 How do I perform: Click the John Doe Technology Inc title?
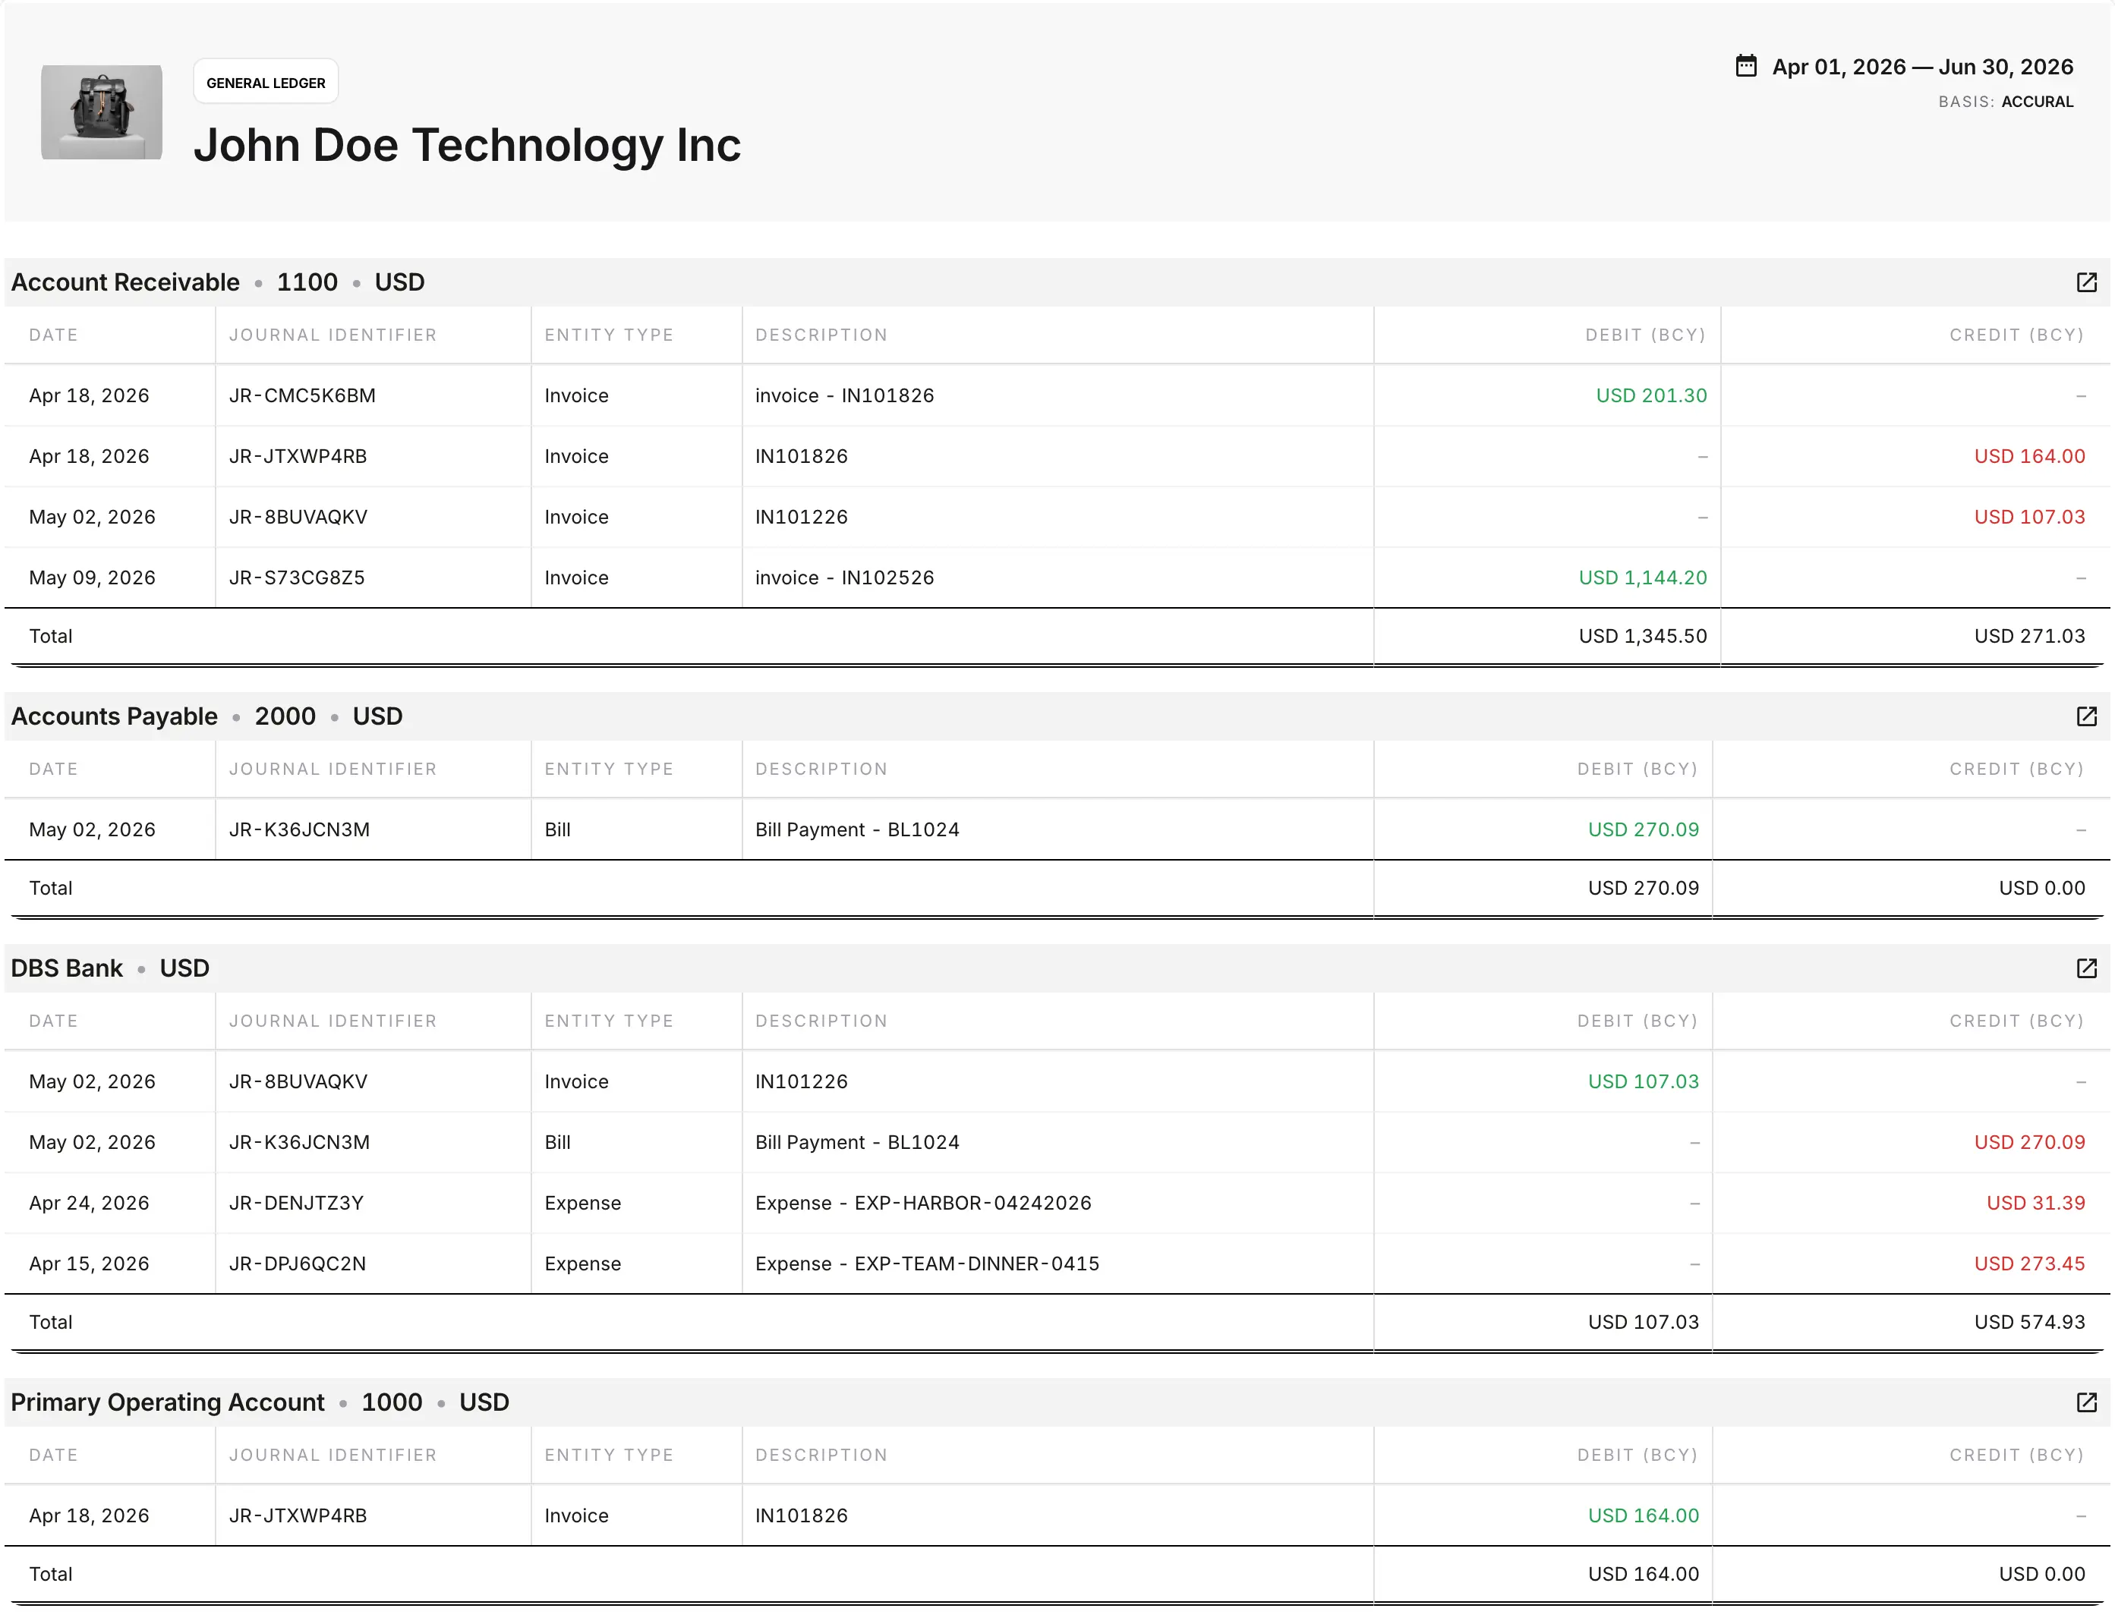click(467, 145)
